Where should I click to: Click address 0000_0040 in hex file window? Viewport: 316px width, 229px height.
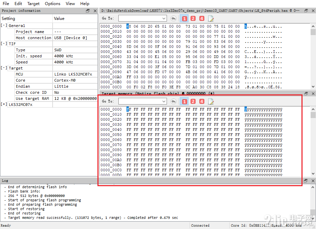[x=111, y=47]
